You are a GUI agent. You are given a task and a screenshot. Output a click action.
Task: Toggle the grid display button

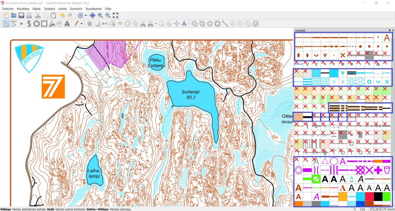pyautogui.click(x=80, y=15)
